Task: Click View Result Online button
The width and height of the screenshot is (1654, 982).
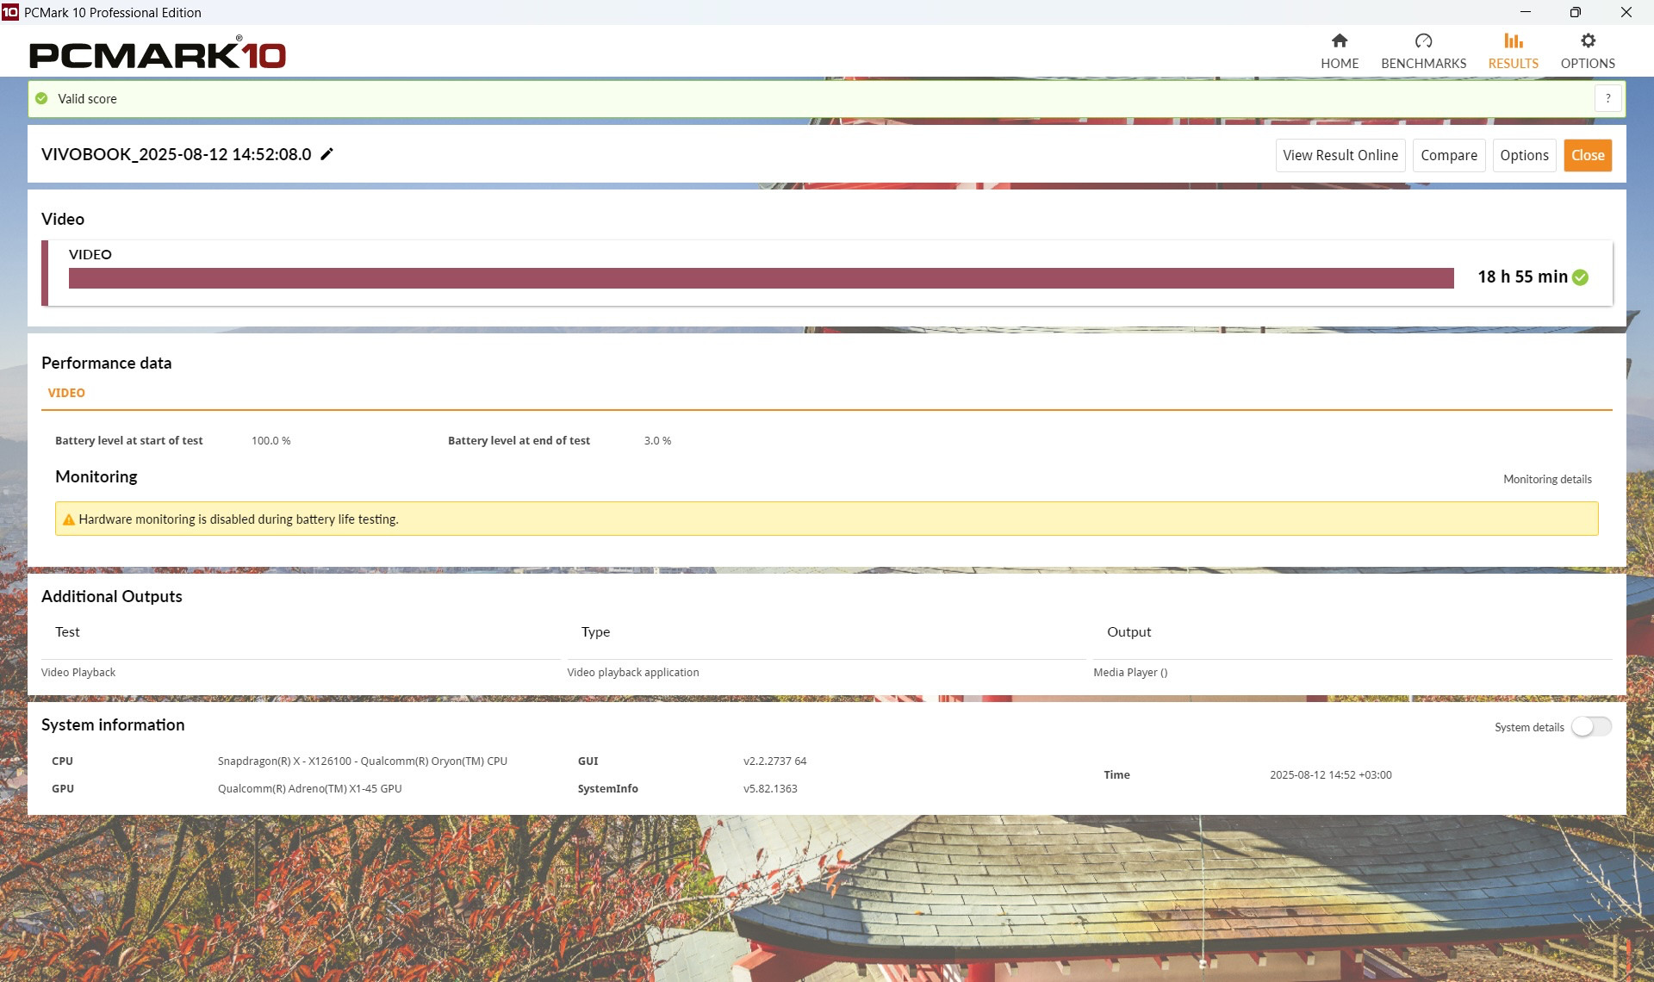Action: (1340, 155)
